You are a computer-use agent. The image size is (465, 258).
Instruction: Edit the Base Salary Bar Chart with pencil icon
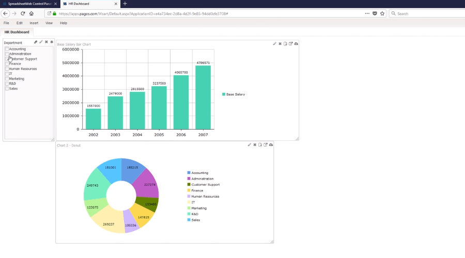point(275,43)
